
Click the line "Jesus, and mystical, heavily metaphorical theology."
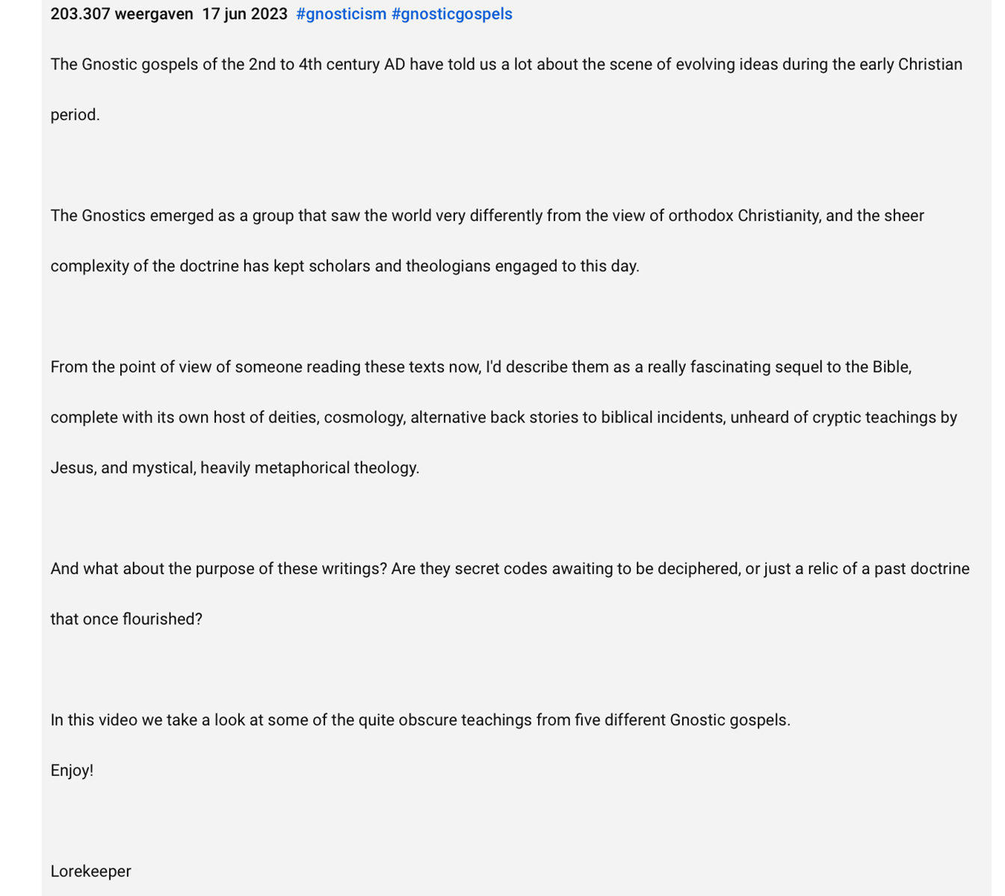(x=235, y=468)
